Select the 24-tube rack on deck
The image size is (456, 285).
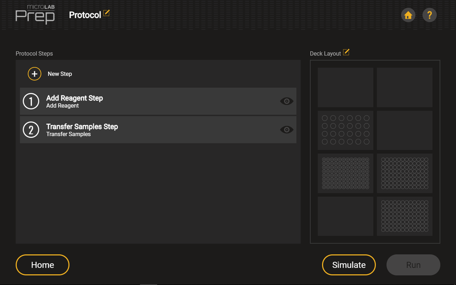(x=345, y=130)
